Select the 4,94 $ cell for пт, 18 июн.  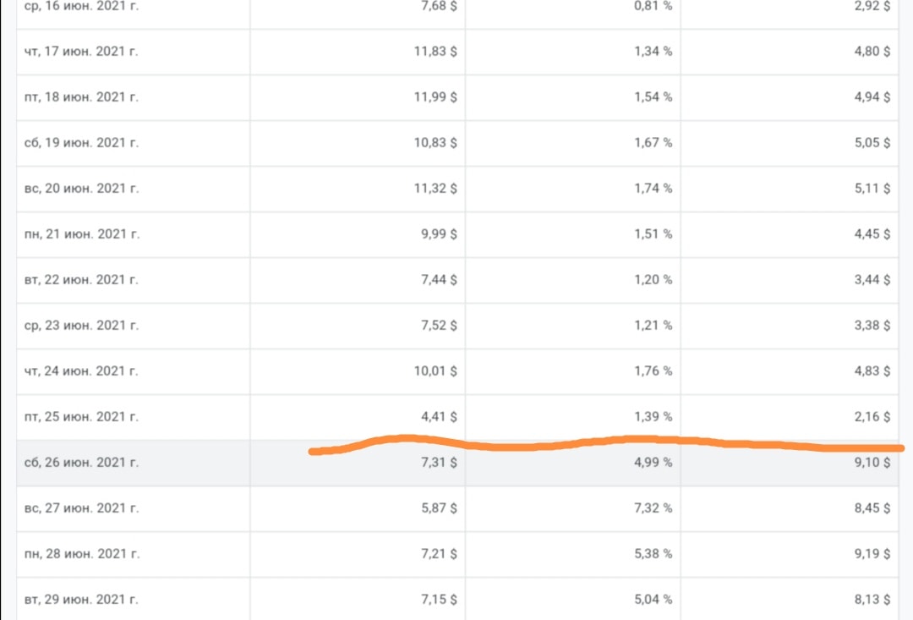click(872, 97)
